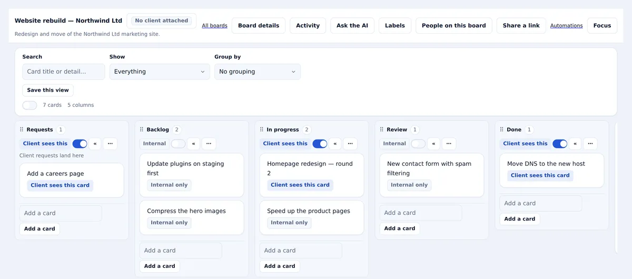Focus the Search card title field
632x279 pixels.
(64, 72)
